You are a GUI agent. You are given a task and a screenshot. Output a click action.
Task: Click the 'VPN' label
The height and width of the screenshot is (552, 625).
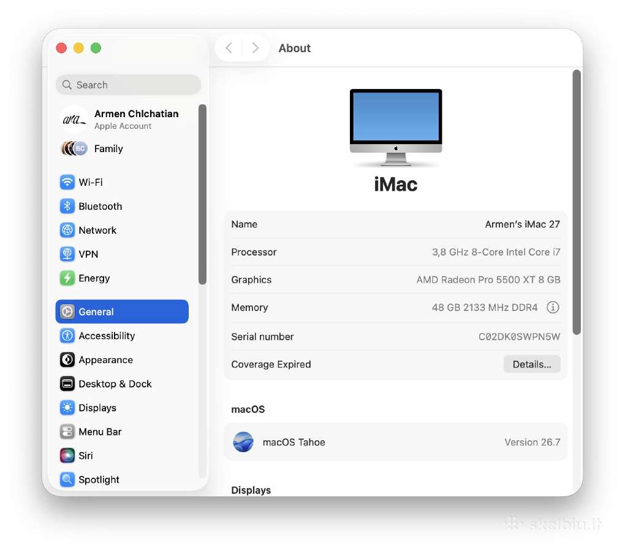click(x=88, y=254)
